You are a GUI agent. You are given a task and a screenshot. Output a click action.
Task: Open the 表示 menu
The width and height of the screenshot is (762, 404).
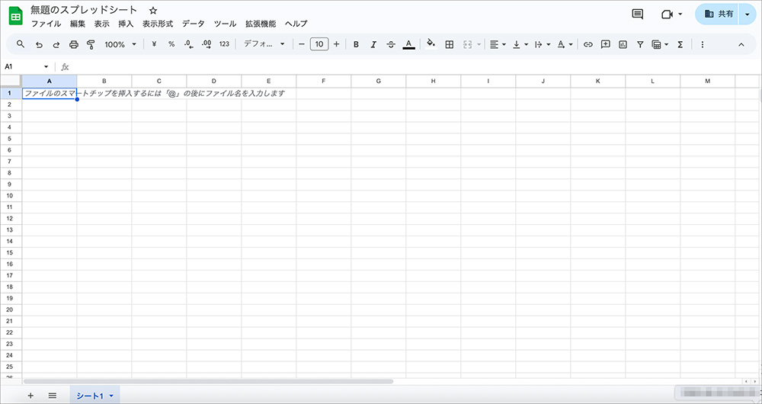pyautogui.click(x=101, y=24)
